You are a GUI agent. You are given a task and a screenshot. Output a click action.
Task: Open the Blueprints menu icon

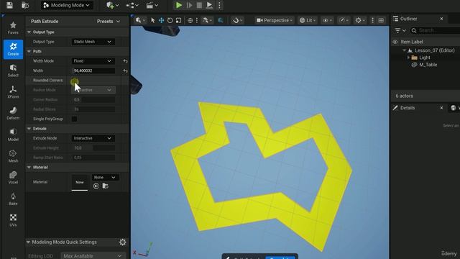(x=132, y=5)
